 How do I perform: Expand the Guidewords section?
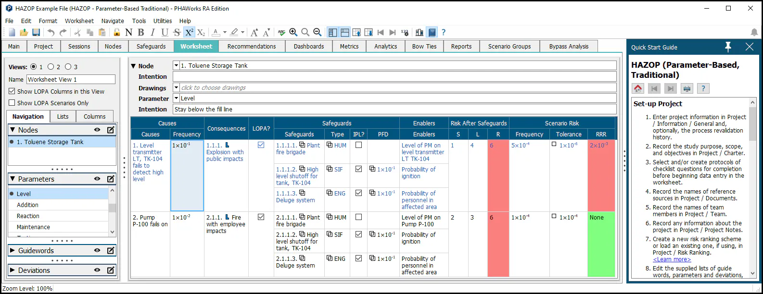pyautogui.click(x=13, y=250)
